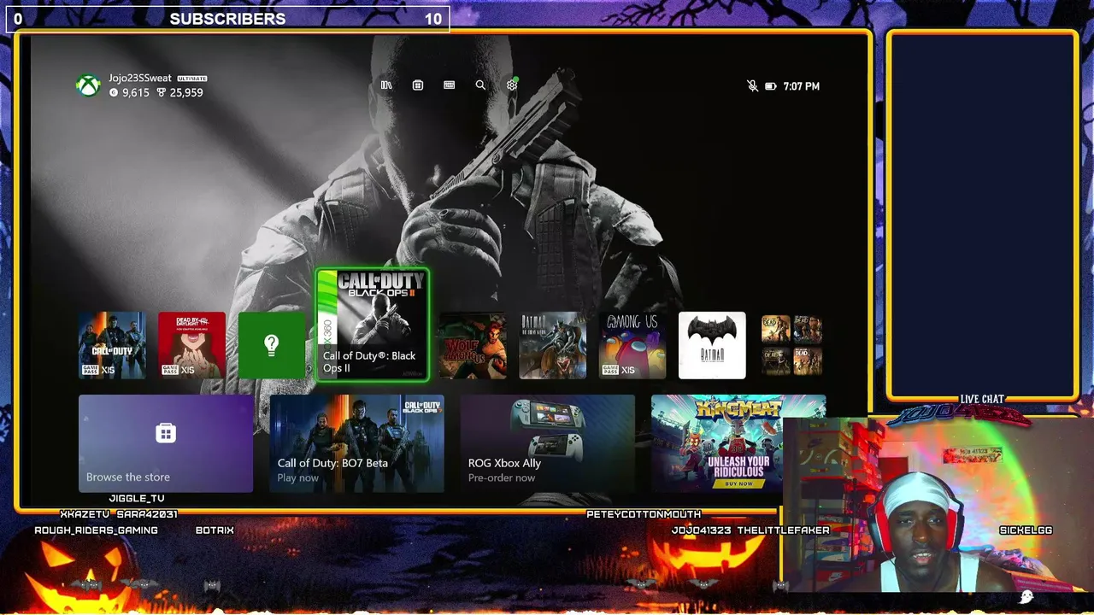The image size is (1094, 615).
Task: Click the 7:07 PM clock
Action: coord(801,86)
